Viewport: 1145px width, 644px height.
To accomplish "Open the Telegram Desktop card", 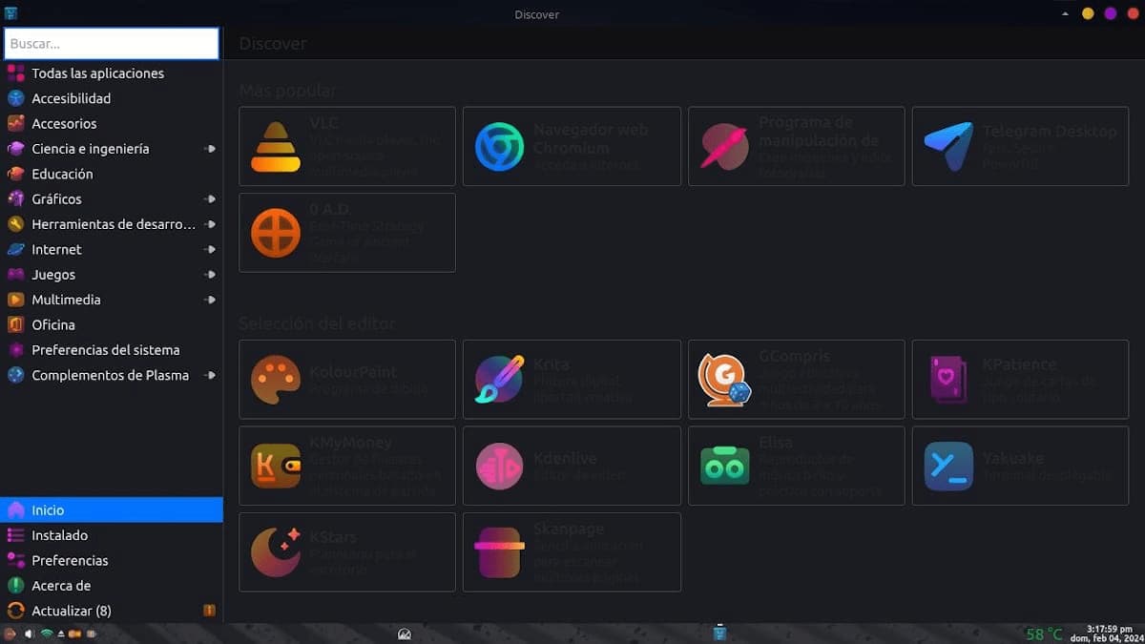I will point(1020,146).
